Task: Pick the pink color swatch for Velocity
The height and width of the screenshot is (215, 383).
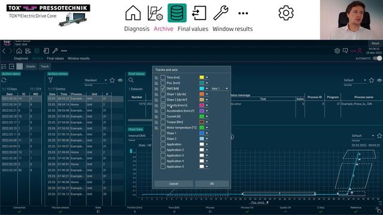Action: tap(202, 105)
